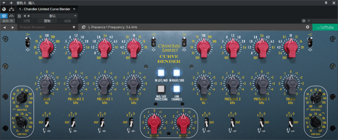
Task: Go to previous preset arrow
Action: pos(24,16)
